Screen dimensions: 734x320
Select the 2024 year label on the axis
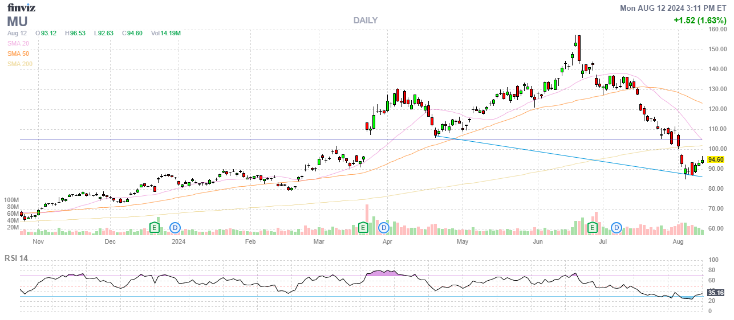tap(179, 241)
